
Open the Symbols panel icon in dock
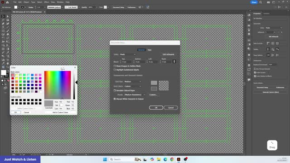coord(249,34)
